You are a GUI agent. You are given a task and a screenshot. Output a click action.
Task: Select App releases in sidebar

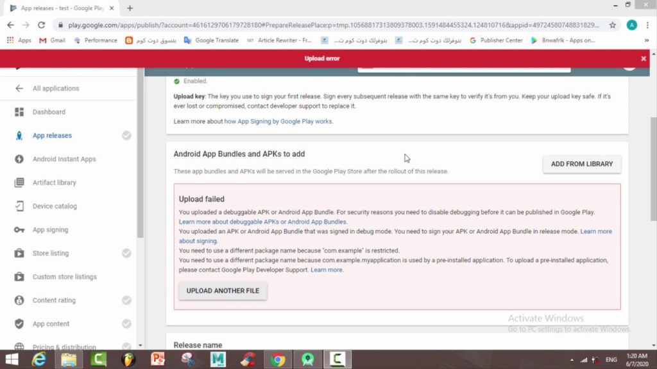click(x=53, y=136)
